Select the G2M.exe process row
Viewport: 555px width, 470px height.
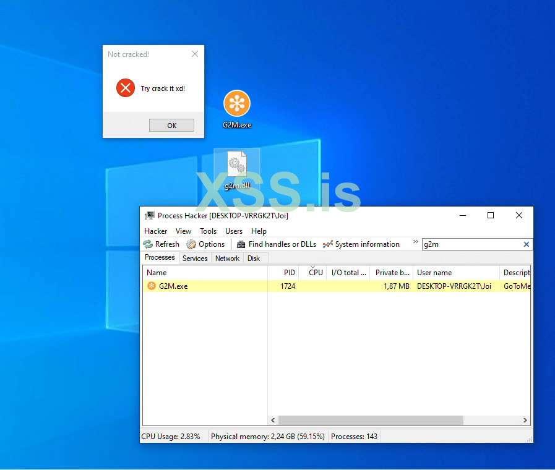(x=337, y=286)
